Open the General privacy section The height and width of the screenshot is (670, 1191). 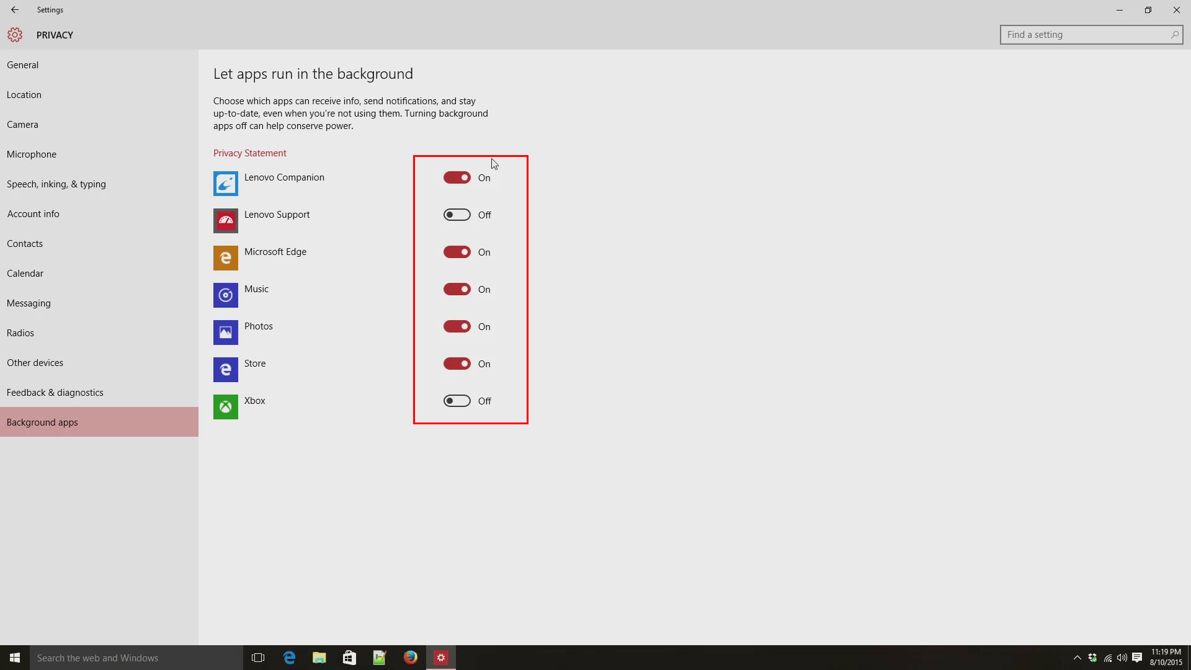point(99,65)
